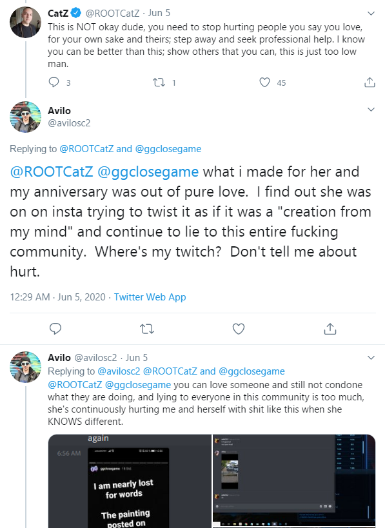This screenshot has width=385, height=528.
Task: Open options chevron on Avilo's main tweet
Action: point(371,110)
